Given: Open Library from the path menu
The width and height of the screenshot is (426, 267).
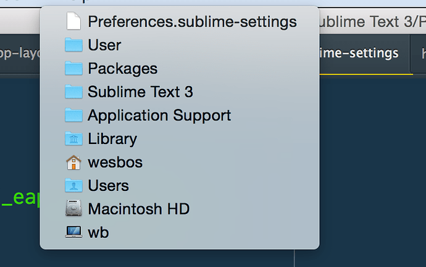Looking at the screenshot, I should pos(180,138).
